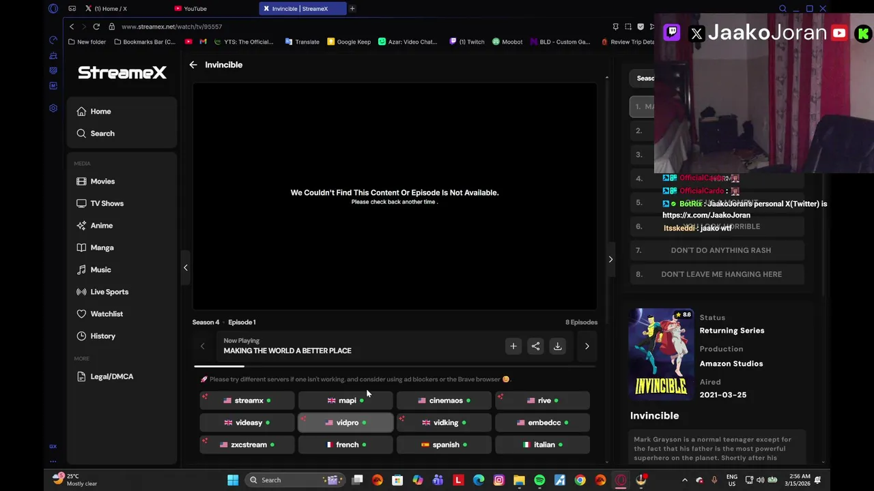Click the StreameX logo
874x491 pixels.
122,72
